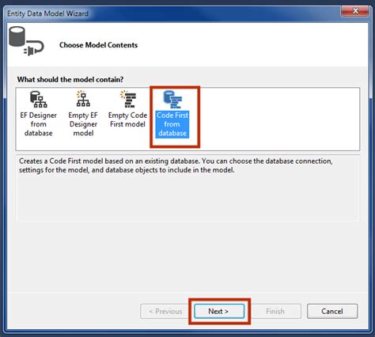Click the 'Choose Model Contents' heading
The height and width of the screenshot is (337, 375).
click(98, 45)
